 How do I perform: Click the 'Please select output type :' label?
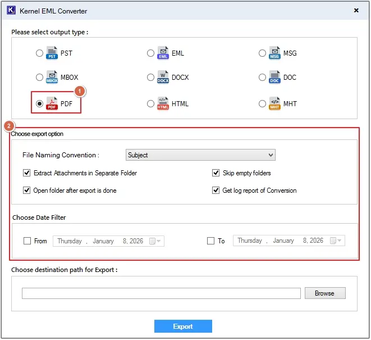(x=50, y=32)
